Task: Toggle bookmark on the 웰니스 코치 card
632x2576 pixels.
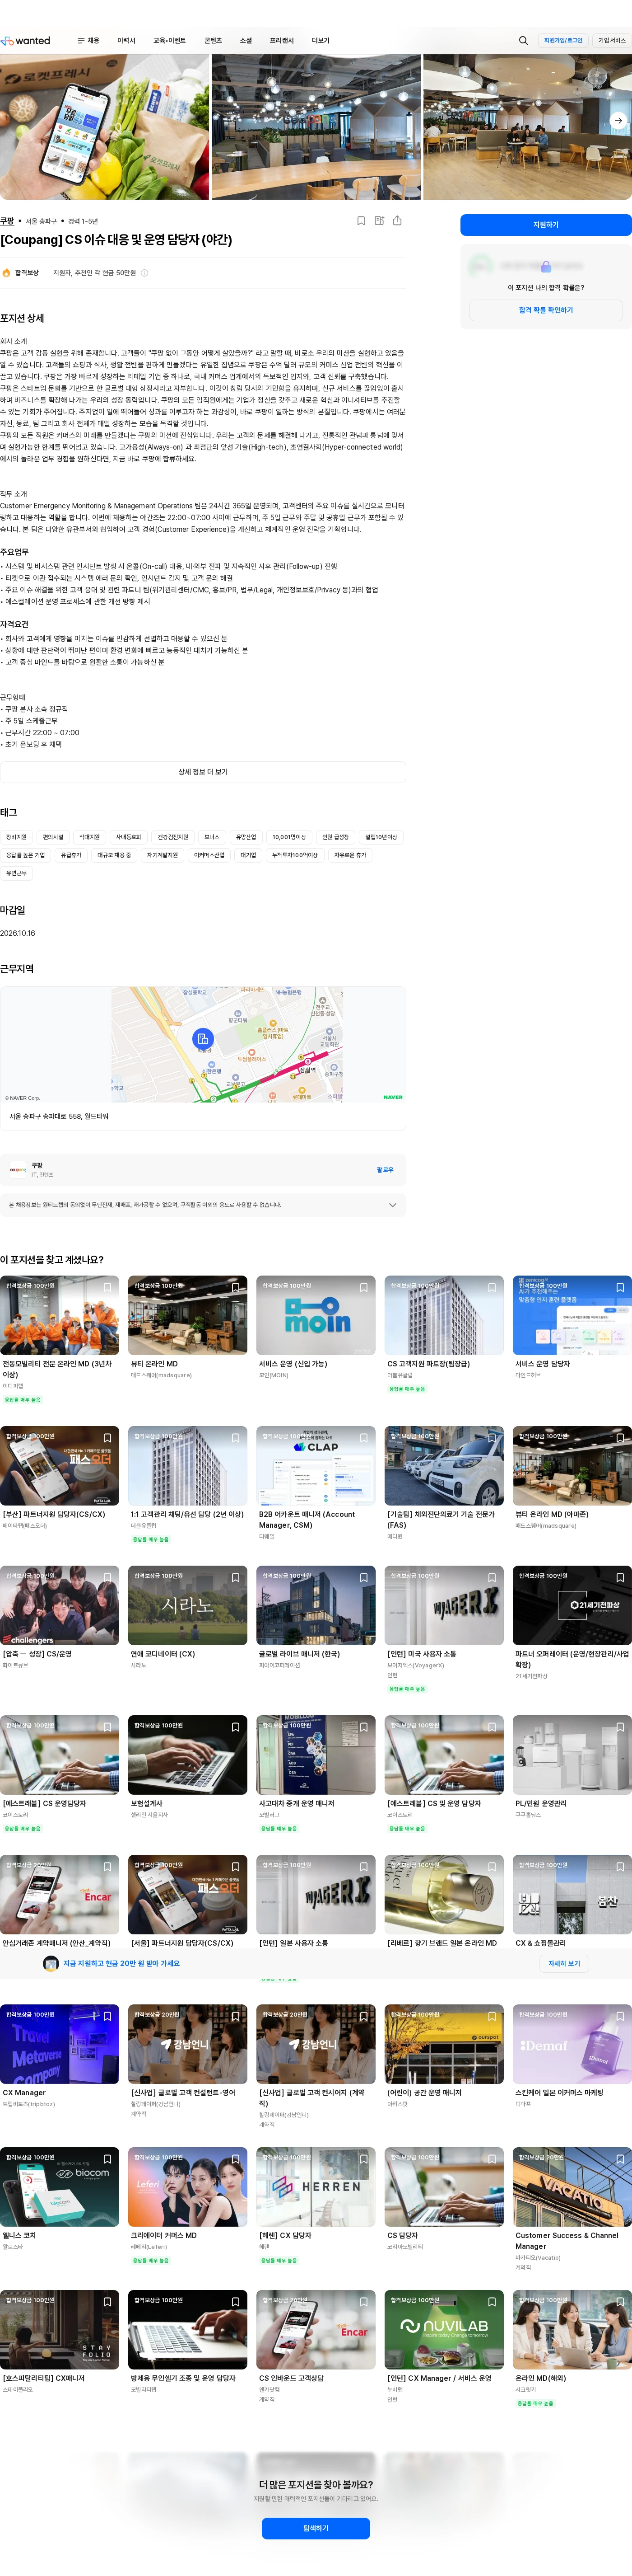Action: 108,2159
